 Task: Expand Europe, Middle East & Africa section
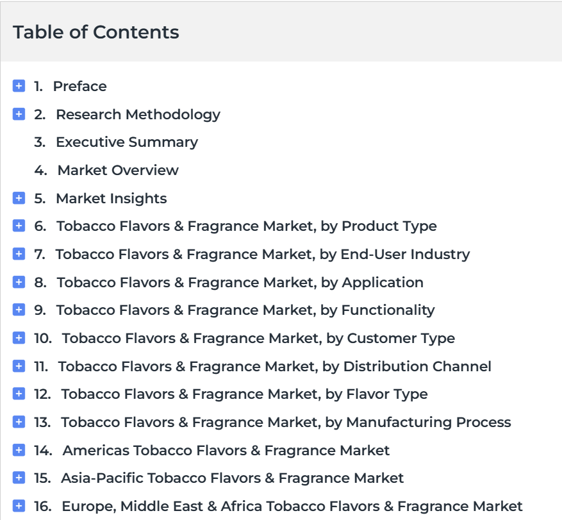19,506
